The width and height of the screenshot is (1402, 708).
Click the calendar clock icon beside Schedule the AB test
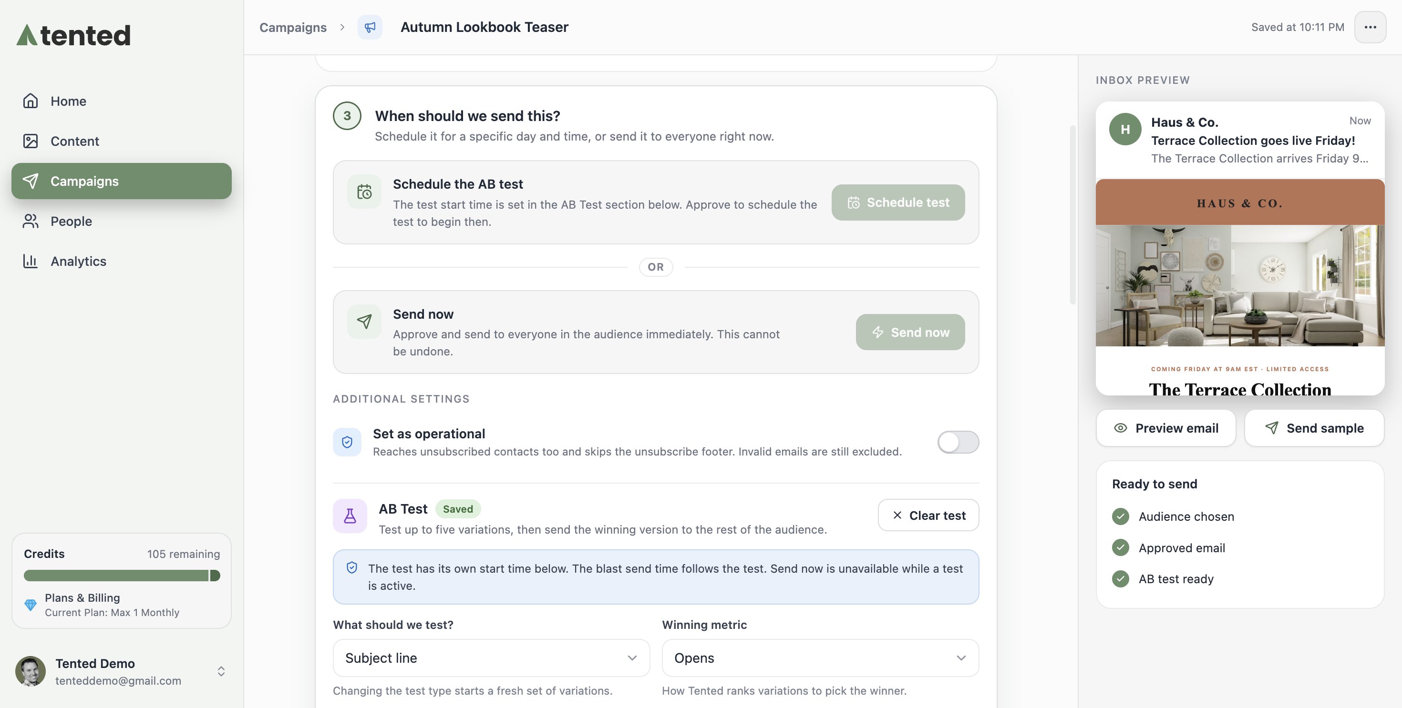(x=364, y=192)
